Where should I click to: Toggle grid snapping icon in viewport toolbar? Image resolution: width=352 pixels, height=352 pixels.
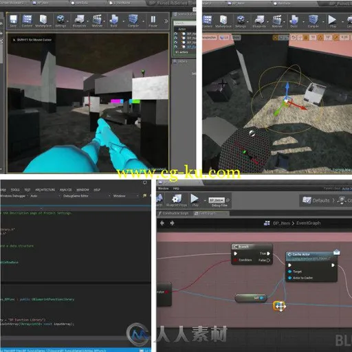[306, 37]
